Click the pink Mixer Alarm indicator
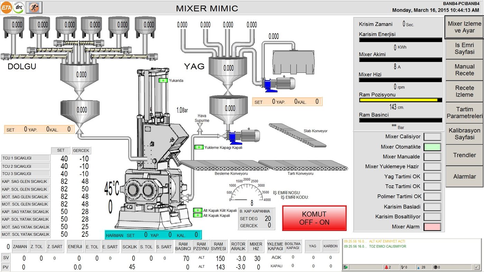This screenshot has height=272, width=484. pyautogui.click(x=432, y=227)
